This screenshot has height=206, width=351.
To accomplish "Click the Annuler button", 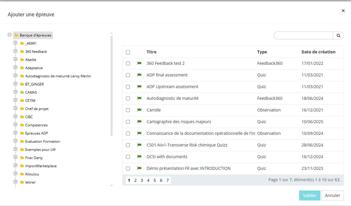I will pos(332,195).
